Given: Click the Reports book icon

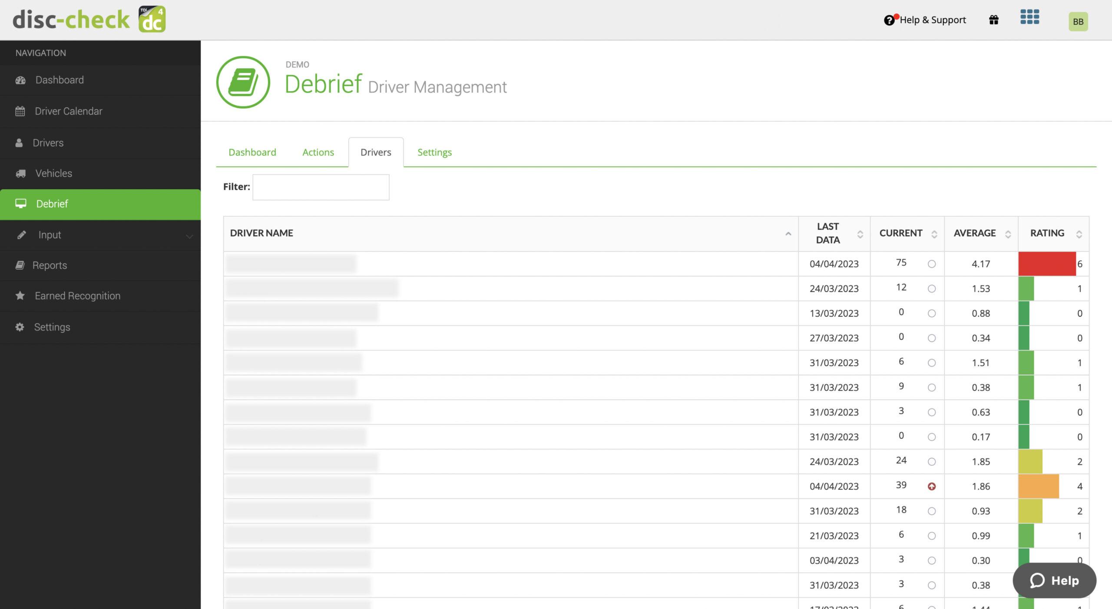Looking at the screenshot, I should click(20, 265).
